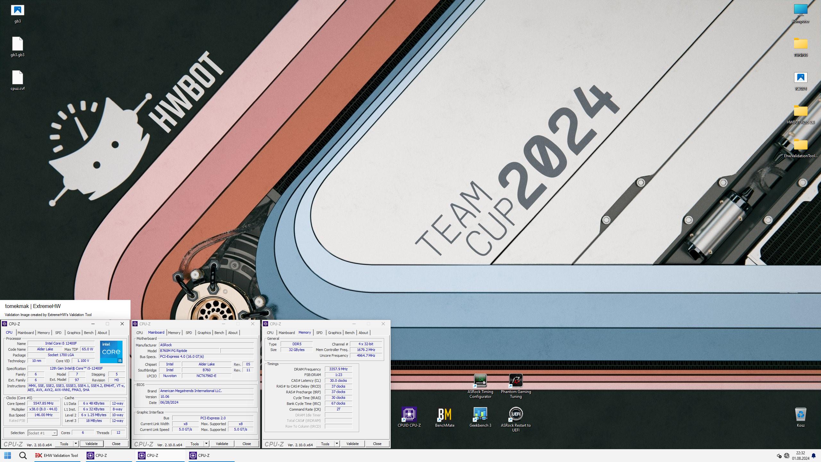Image resolution: width=821 pixels, height=462 pixels.
Task: Switch to Mainboard tab in first CPU-Z window
Action: 26,333
